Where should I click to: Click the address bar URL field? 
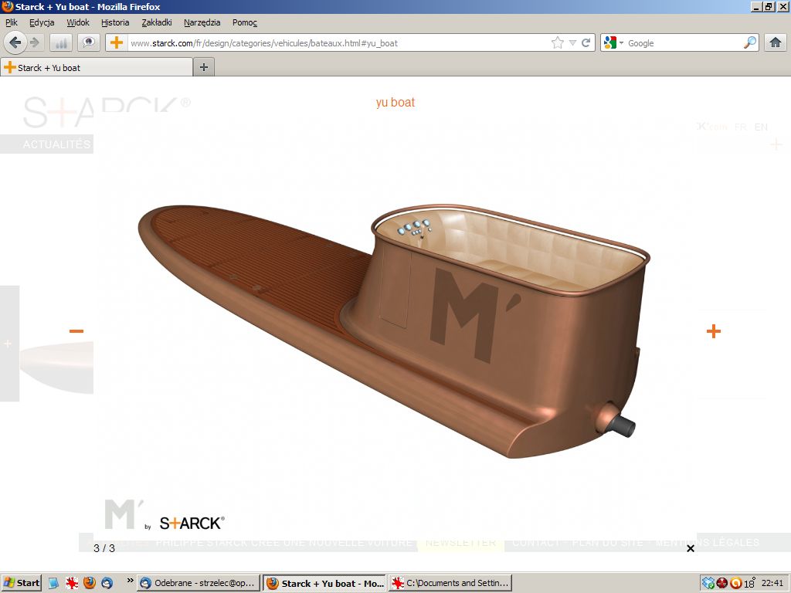338,43
